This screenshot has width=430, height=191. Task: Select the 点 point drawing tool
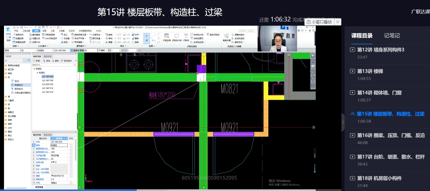pyautogui.click(x=147, y=38)
